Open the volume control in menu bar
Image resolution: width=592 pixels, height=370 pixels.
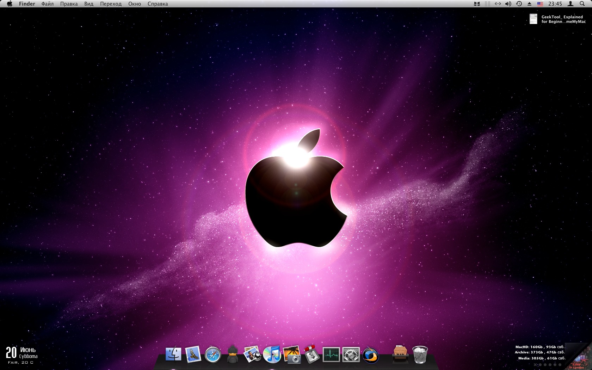tap(508, 4)
